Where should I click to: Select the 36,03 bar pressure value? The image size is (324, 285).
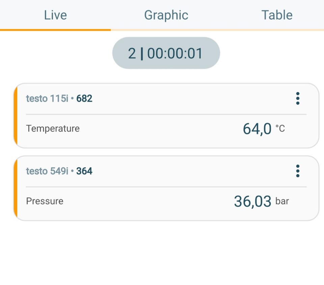point(261,201)
